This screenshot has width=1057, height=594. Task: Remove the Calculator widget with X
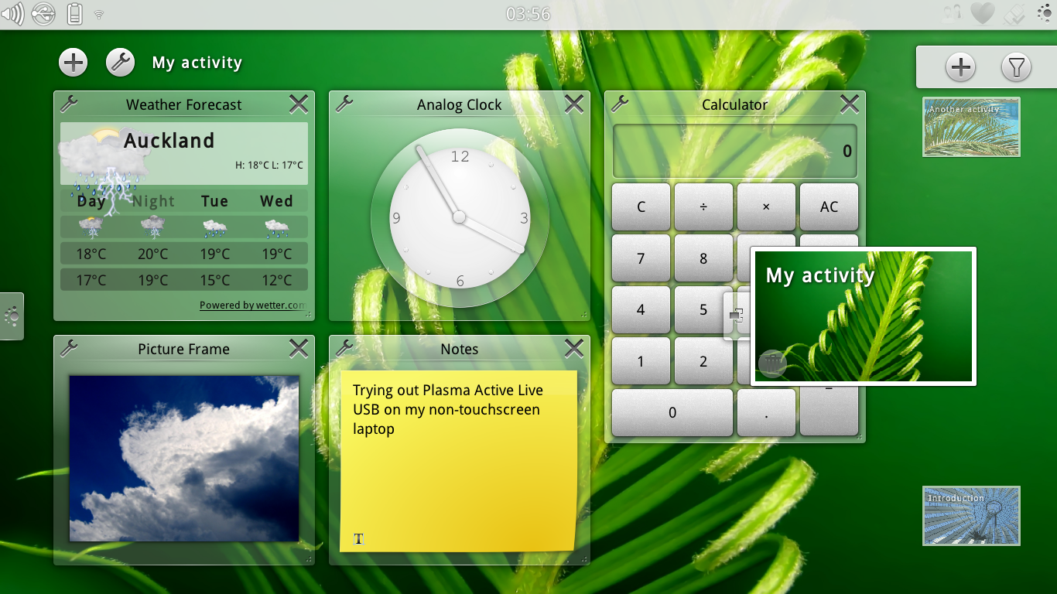(850, 104)
